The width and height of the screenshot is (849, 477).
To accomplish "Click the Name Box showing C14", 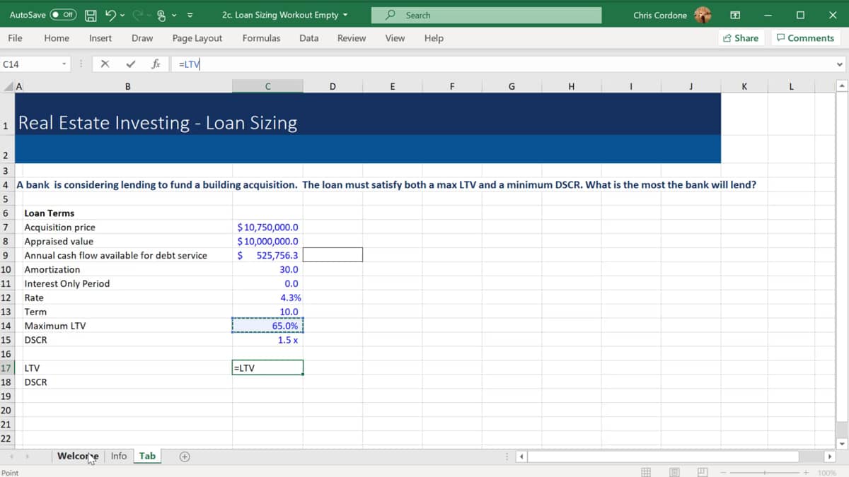I will (x=30, y=64).
